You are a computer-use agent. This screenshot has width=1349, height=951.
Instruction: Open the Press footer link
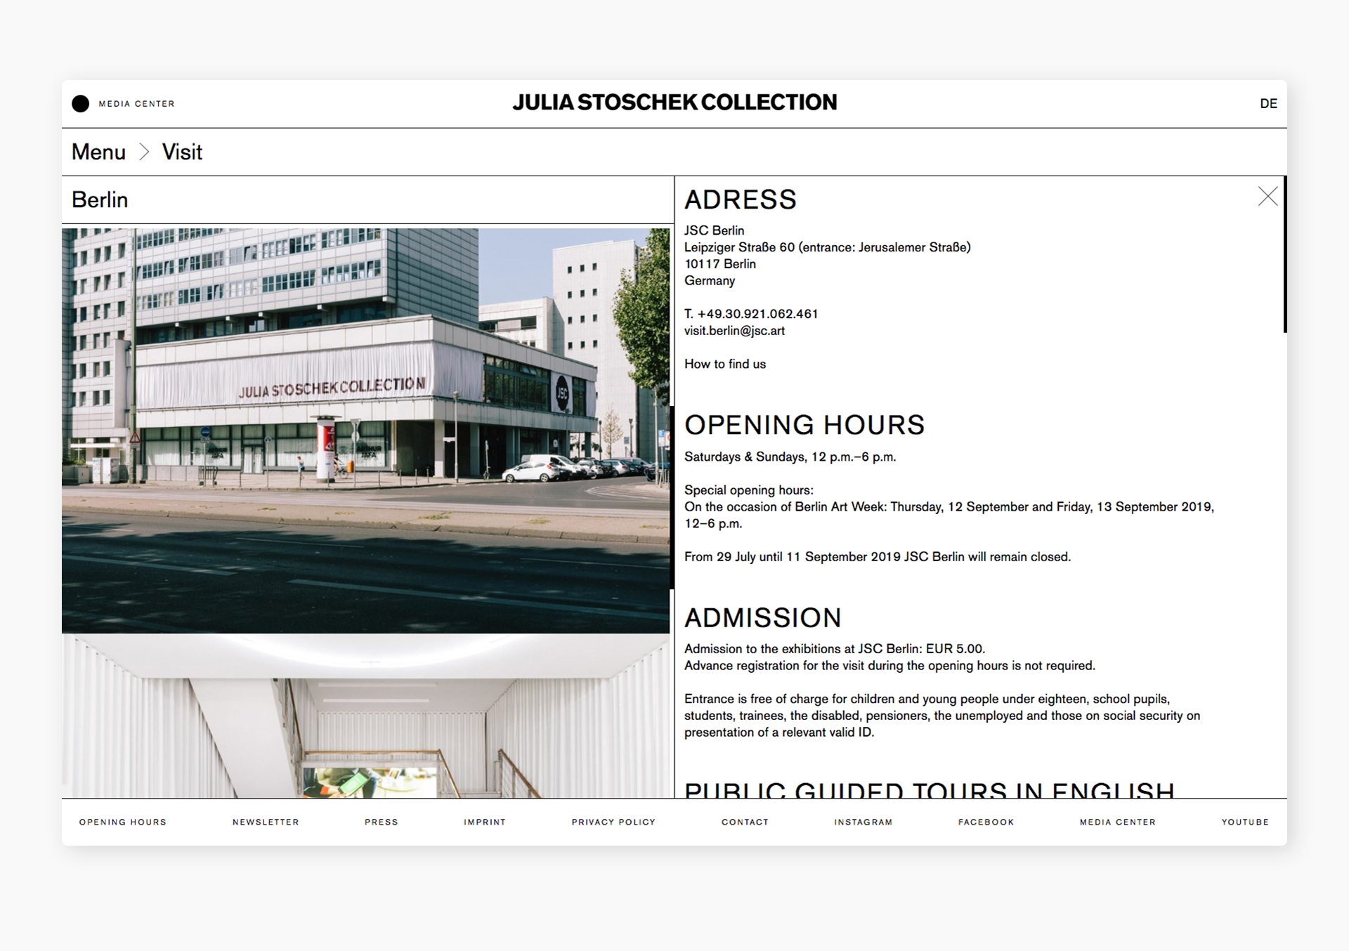click(x=382, y=822)
